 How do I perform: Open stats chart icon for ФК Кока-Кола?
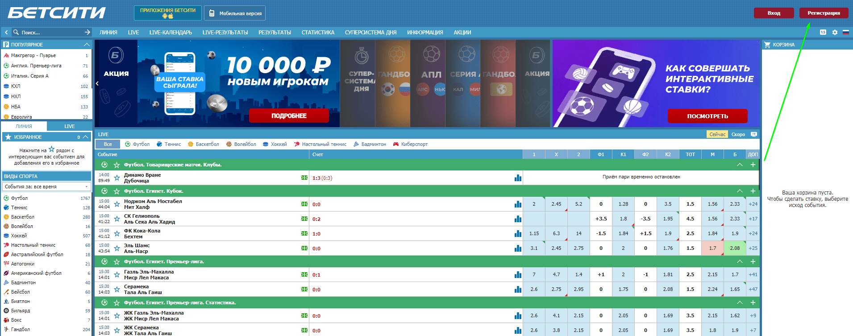[x=518, y=233]
